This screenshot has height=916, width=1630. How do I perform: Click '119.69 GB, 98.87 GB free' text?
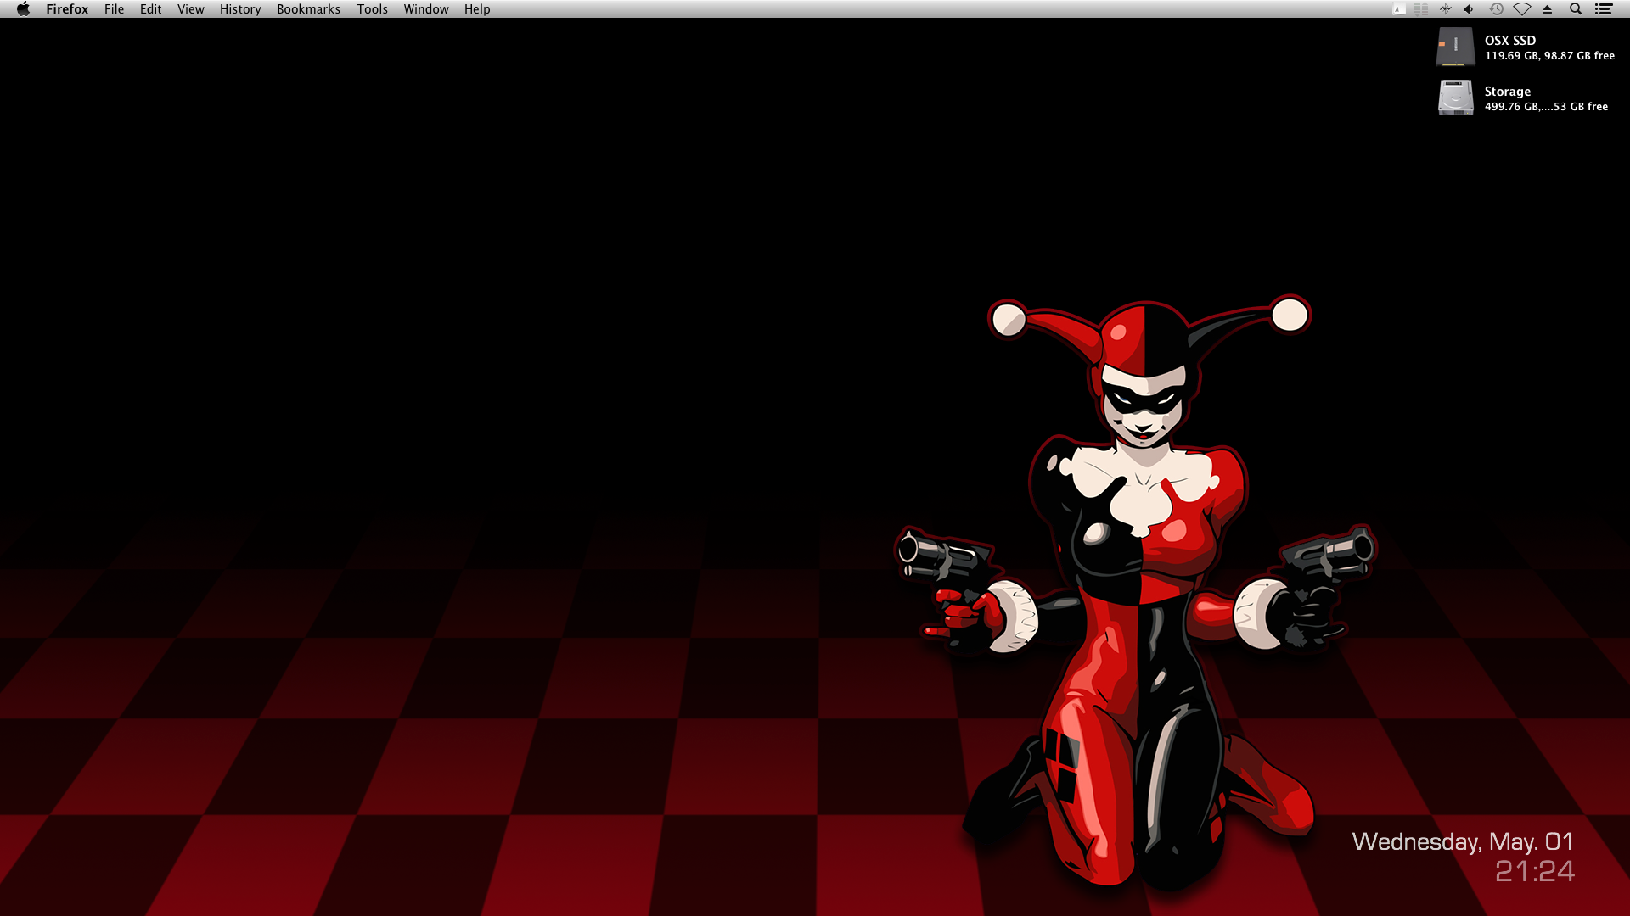(1549, 56)
